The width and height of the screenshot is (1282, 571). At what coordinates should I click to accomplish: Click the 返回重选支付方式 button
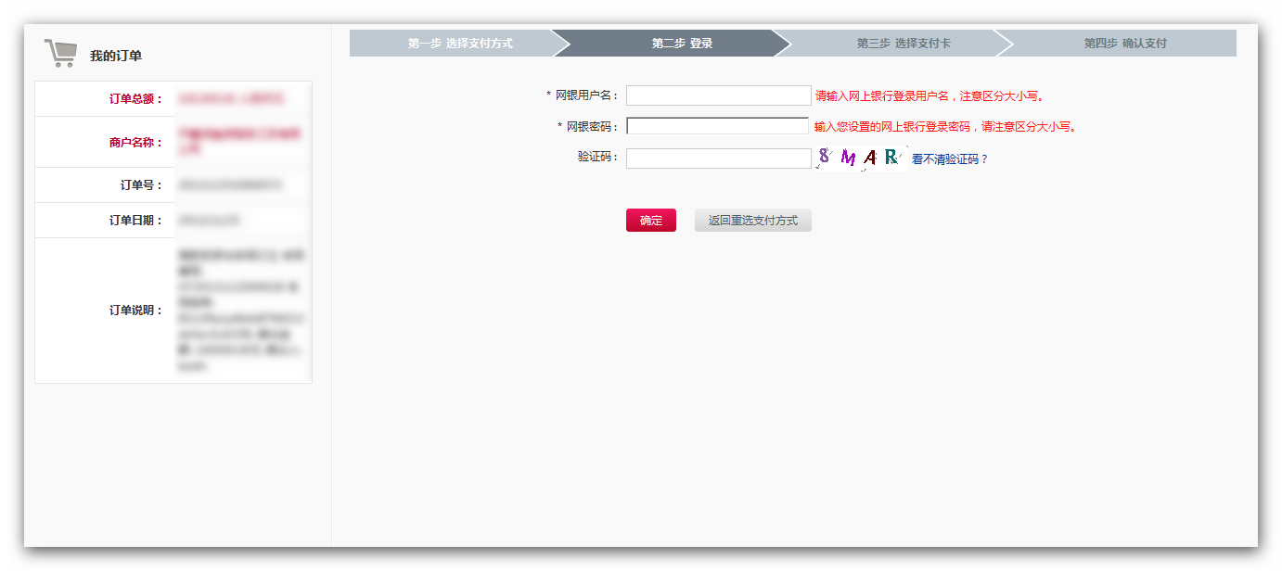point(752,221)
